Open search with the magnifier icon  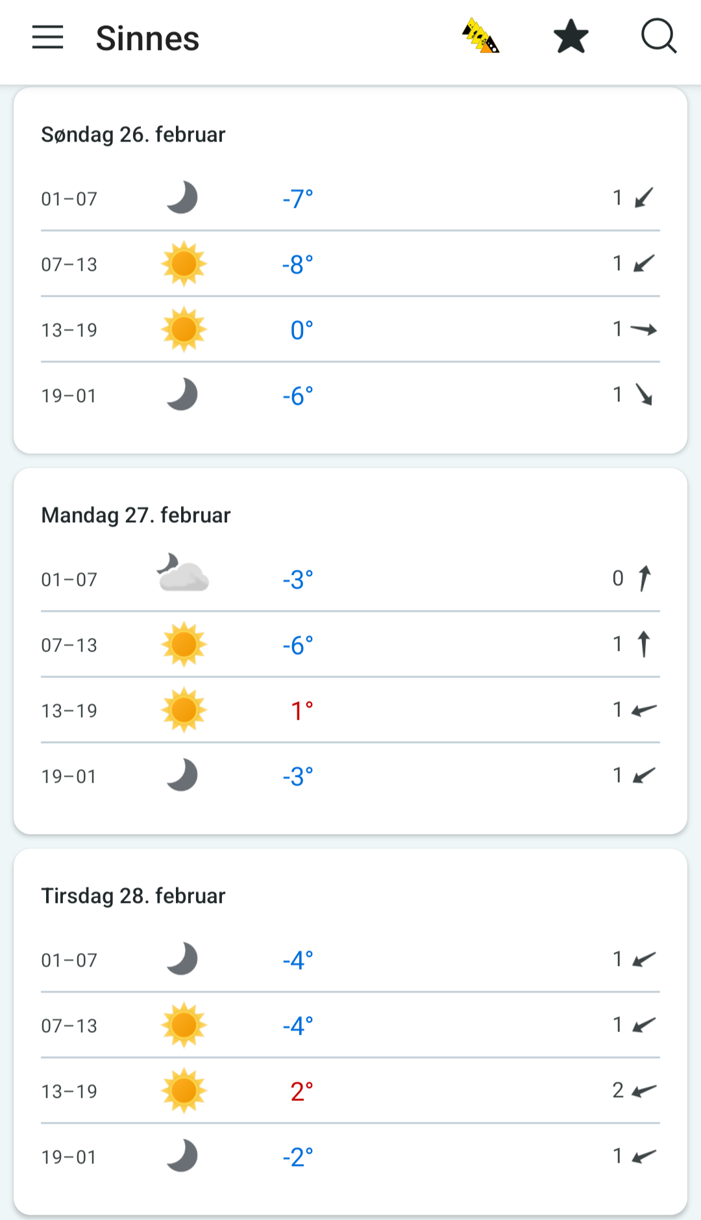pyautogui.click(x=659, y=36)
